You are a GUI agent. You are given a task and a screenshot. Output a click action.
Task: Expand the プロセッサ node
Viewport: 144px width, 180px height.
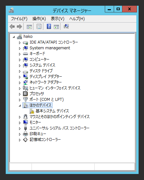click(20, 94)
